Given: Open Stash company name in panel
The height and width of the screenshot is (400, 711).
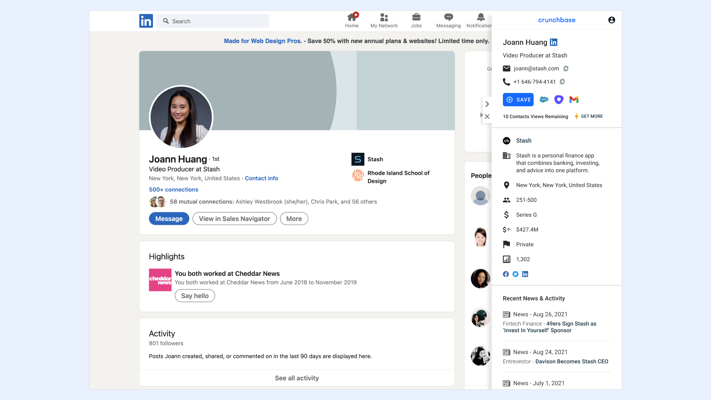Looking at the screenshot, I should pos(524,141).
